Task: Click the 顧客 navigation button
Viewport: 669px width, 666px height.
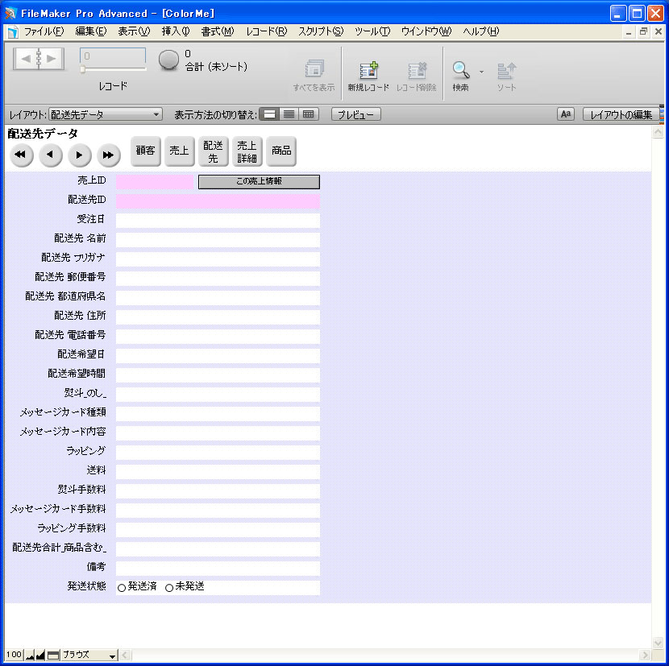Action: 146,151
